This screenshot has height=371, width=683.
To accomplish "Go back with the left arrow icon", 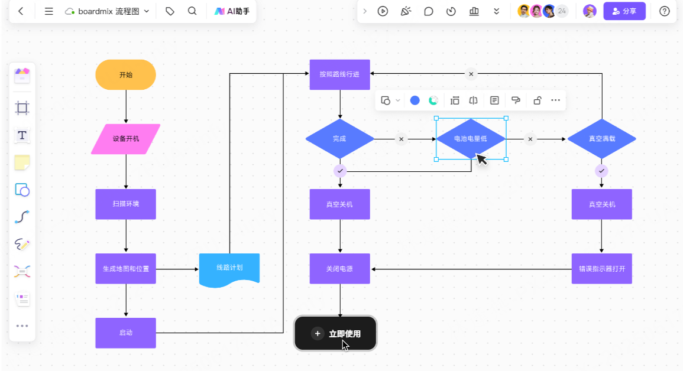I will (21, 11).
